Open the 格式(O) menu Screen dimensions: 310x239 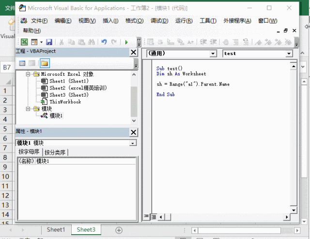(135, 21)
